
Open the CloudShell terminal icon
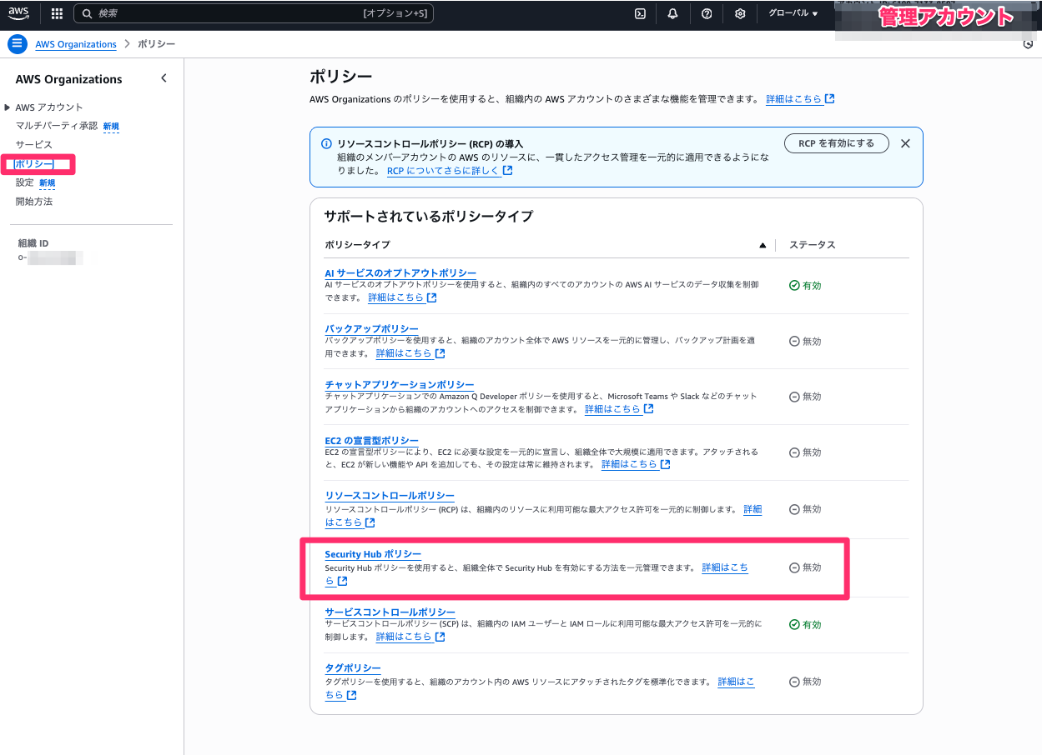click(640, 13)
